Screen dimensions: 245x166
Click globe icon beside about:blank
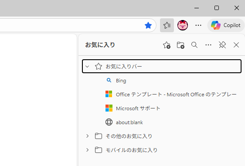pos(109,122)
